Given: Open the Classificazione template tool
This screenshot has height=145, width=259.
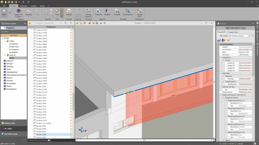Looking at the screenshot, I should [127, 13].
